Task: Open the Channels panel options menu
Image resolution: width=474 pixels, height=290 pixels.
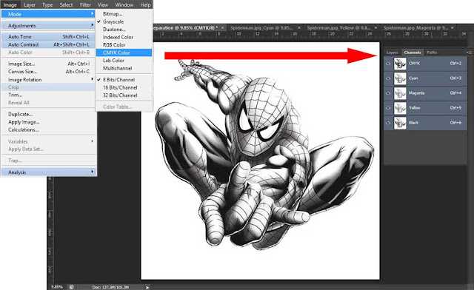Action: pos(469,53)
